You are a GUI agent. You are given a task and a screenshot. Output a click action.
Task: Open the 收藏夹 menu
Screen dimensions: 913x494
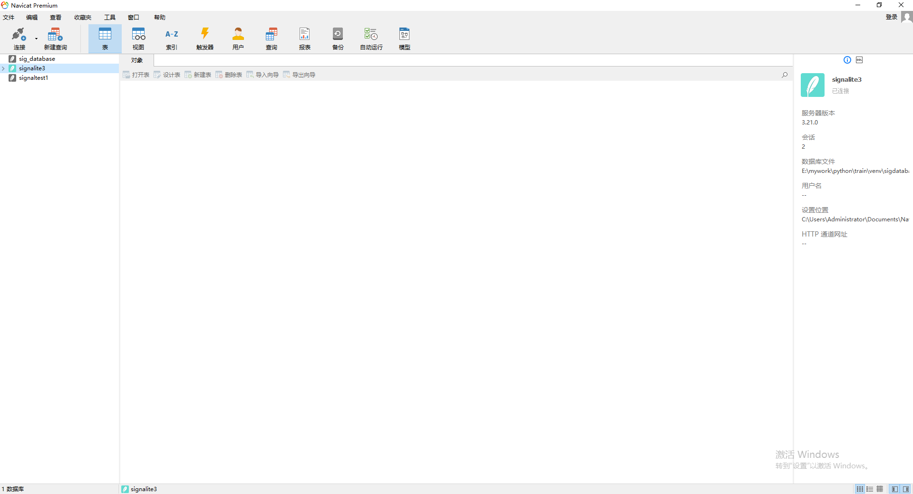pyautogui.click(x=83, y=18)
